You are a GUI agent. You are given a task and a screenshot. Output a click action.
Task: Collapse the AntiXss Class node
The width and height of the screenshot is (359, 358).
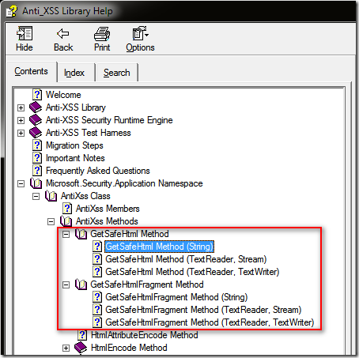pyautogui.click(x=36, y=196)
